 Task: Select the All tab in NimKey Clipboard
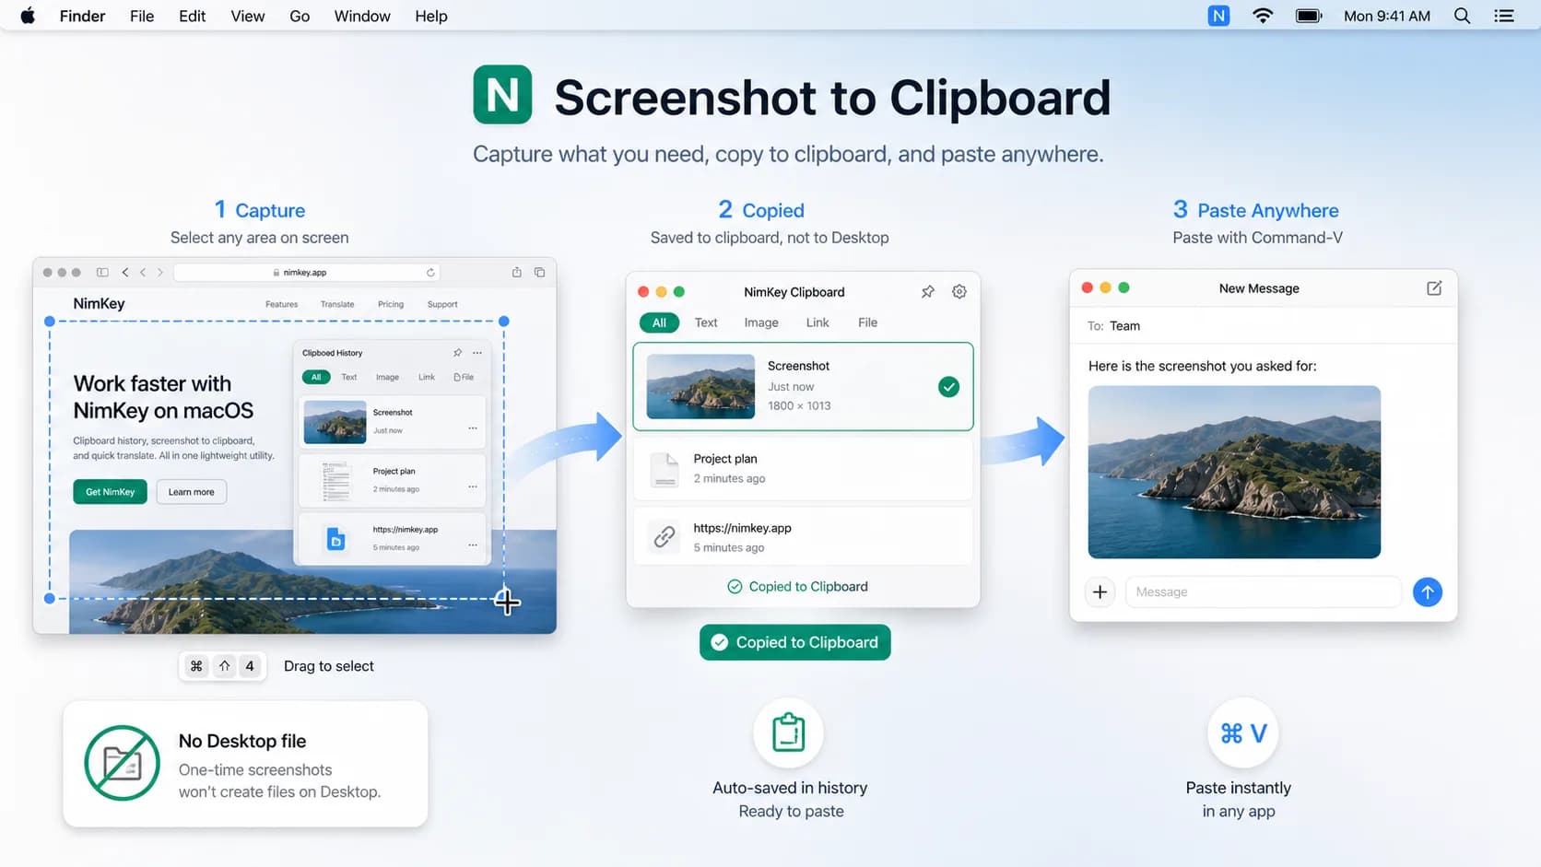(659, 322)
